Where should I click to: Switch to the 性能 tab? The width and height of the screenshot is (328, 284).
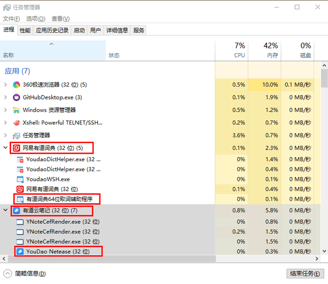25,30
